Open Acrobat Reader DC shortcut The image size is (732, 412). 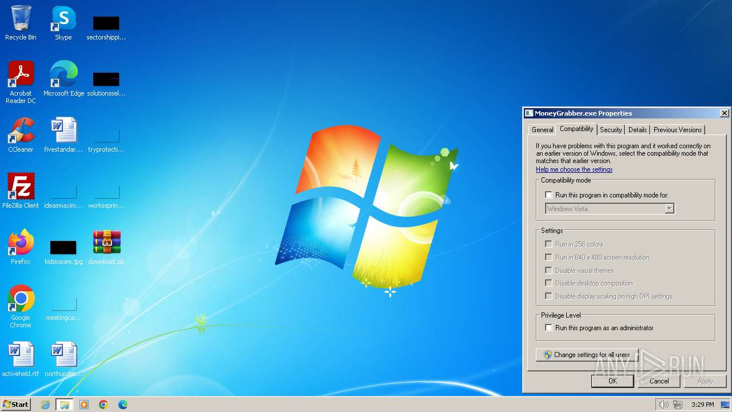click(x=21, y=82)
